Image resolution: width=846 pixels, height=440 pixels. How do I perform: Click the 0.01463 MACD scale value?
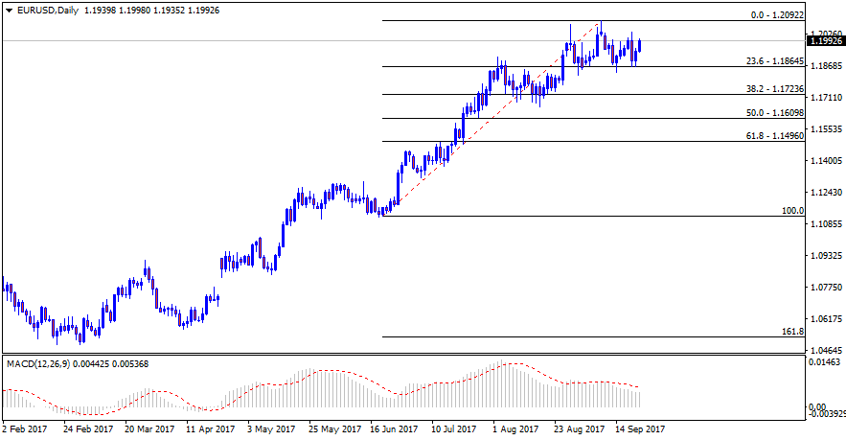(x=826, y=364)
